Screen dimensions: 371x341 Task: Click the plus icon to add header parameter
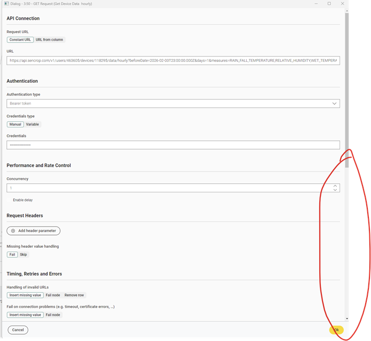pyautogui.click(x=13, y=231)
